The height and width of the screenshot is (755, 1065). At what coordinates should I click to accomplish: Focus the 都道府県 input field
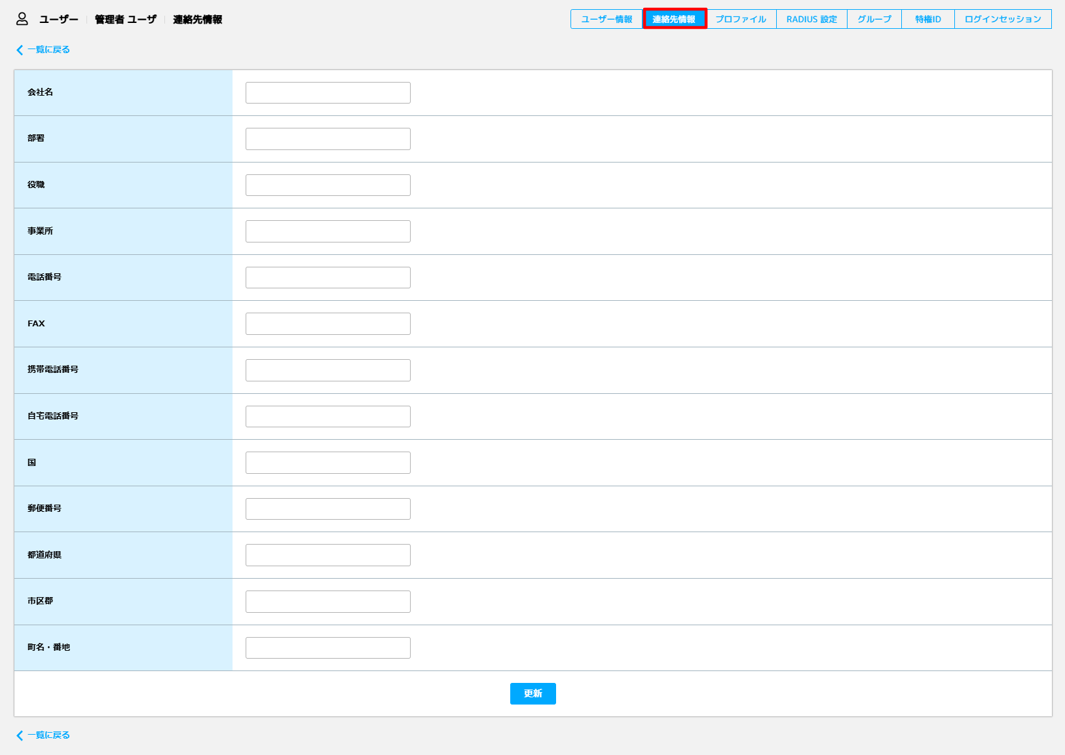[x=328, y=555]
